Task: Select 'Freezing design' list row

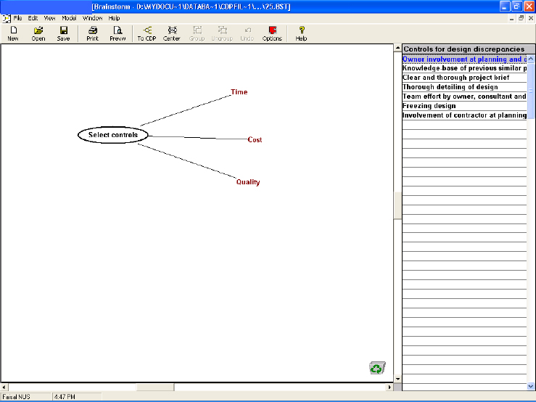Action: [464, 106]
